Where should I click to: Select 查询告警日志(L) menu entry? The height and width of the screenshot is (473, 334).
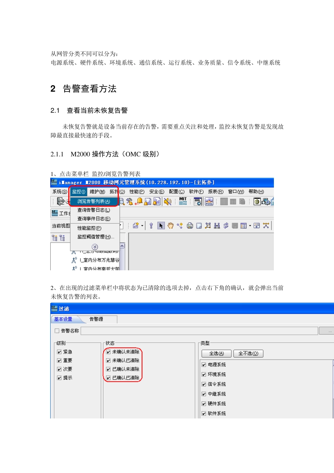coord(95,210)
